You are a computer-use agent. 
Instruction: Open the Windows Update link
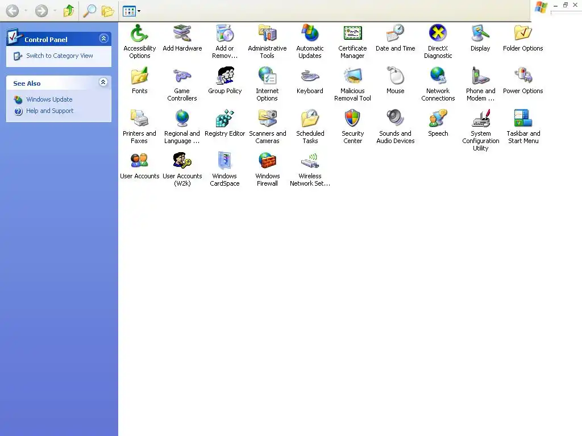49,99
